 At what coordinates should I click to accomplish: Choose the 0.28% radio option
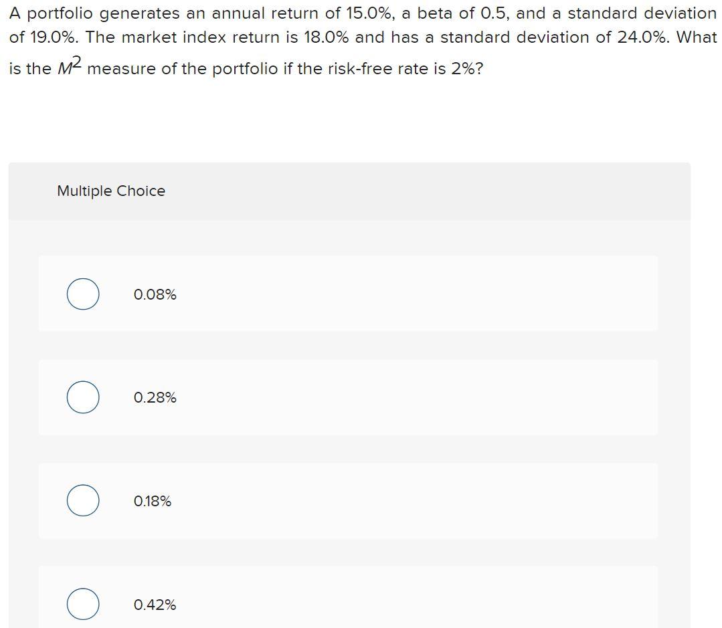tap(83, 397)
